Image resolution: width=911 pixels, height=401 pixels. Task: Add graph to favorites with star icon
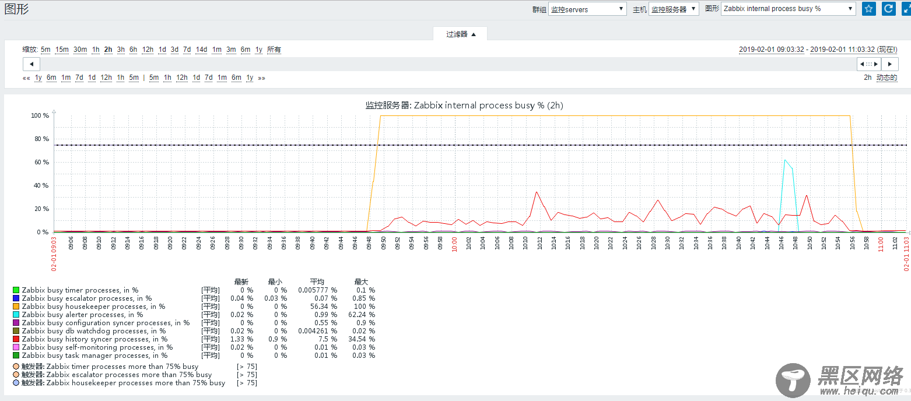(869, 9)
